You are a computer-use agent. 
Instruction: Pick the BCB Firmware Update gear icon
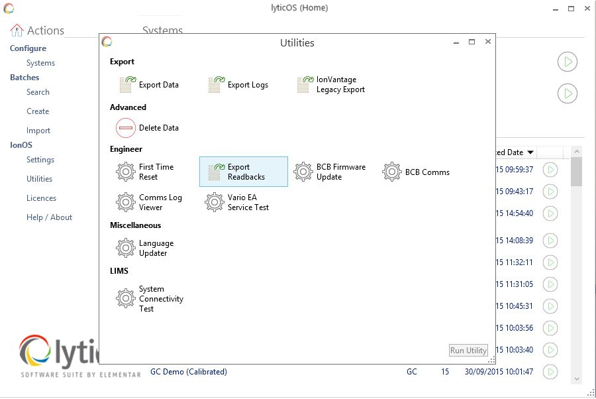point(303,172)
